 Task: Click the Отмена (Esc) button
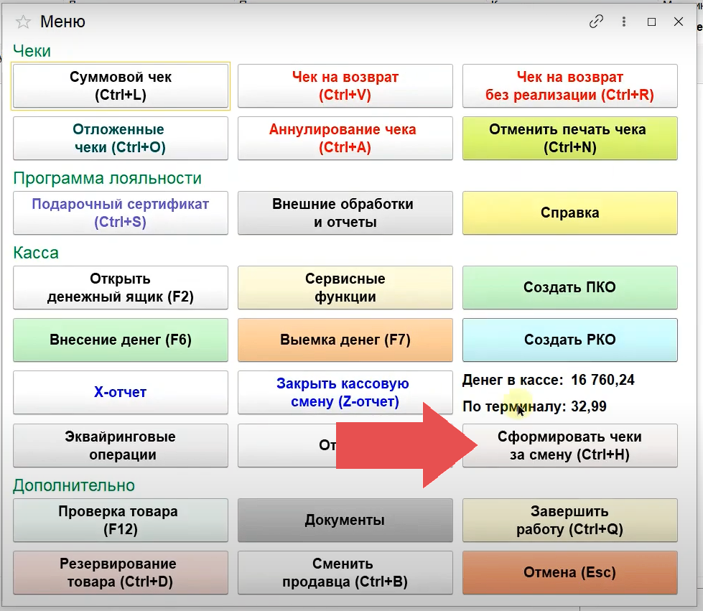point(570,573)
